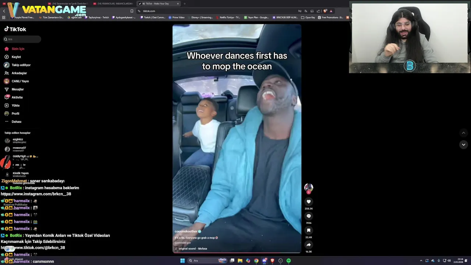Open the Sizin İçin feed

click(x=14, y=49)
